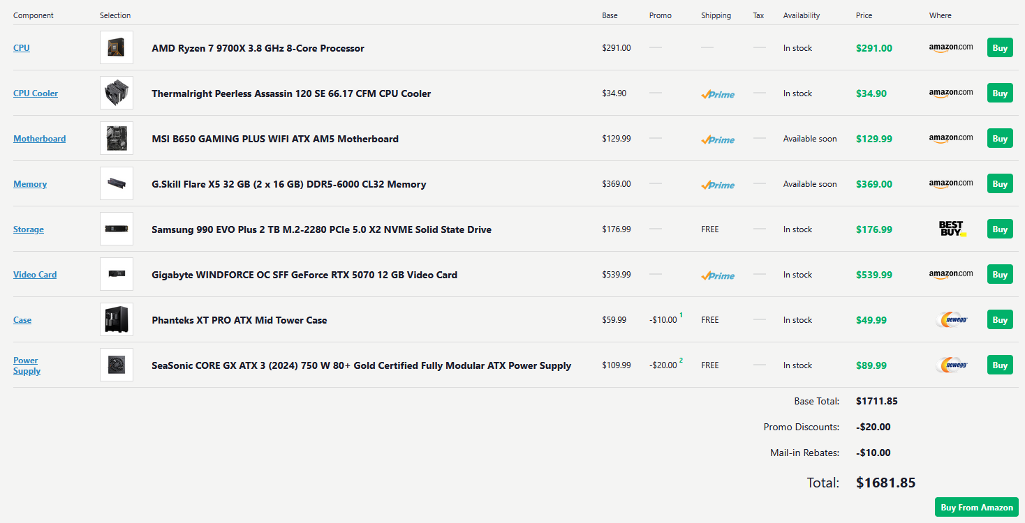Buy the Thermalright Peerless Assassin cooler
Screen dimensions: 1025x523
(1000, 93)
